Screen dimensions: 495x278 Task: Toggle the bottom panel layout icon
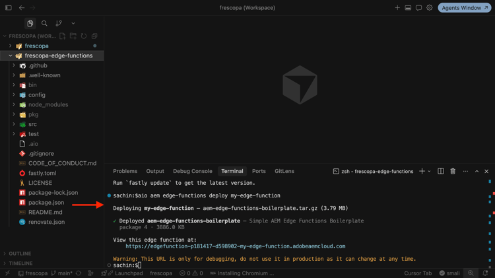click(408, 7)
